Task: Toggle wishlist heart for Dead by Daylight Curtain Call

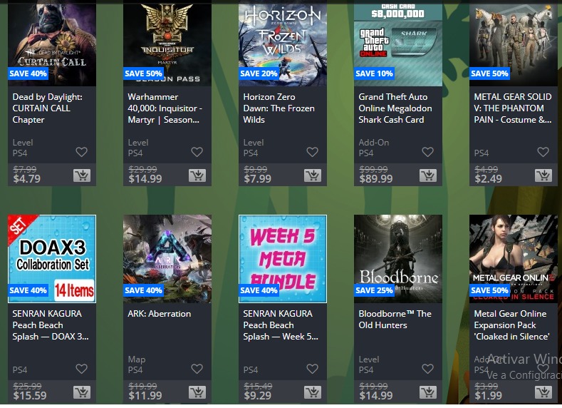Action: [x=82, y=152]
